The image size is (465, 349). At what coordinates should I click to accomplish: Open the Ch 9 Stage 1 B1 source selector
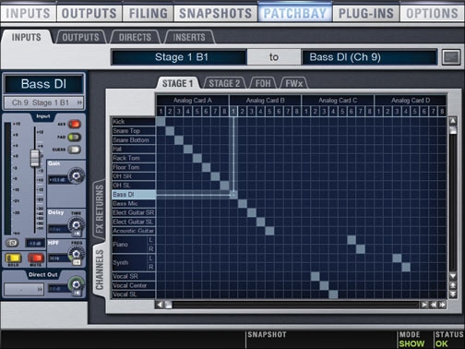(43, 102)
